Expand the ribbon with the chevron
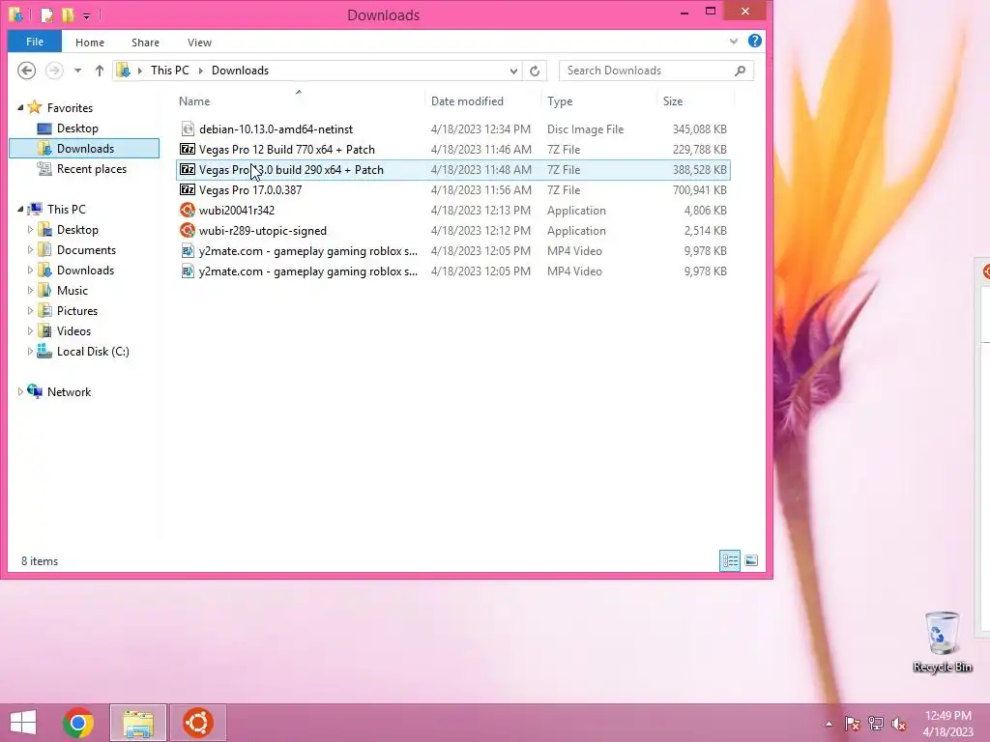 pyautogui.click(x=734, y=42)
